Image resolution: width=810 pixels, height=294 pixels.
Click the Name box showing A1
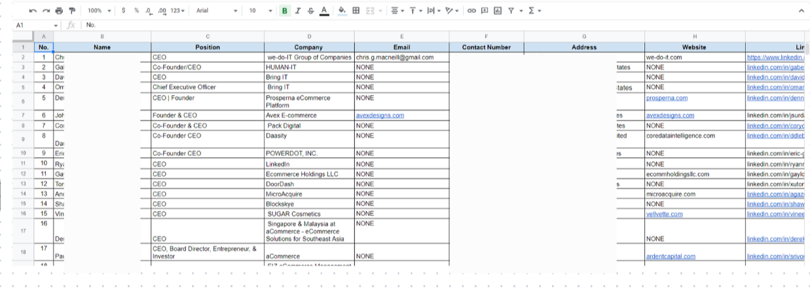click(36, 25)
